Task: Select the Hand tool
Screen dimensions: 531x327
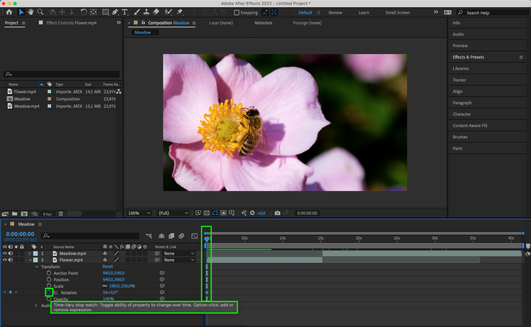Action: tap(31, 12)
